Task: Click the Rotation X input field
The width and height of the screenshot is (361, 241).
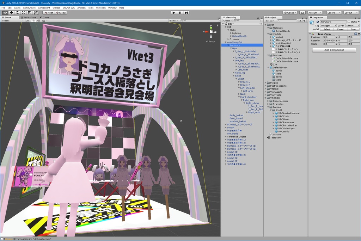Action: [330, 41]
